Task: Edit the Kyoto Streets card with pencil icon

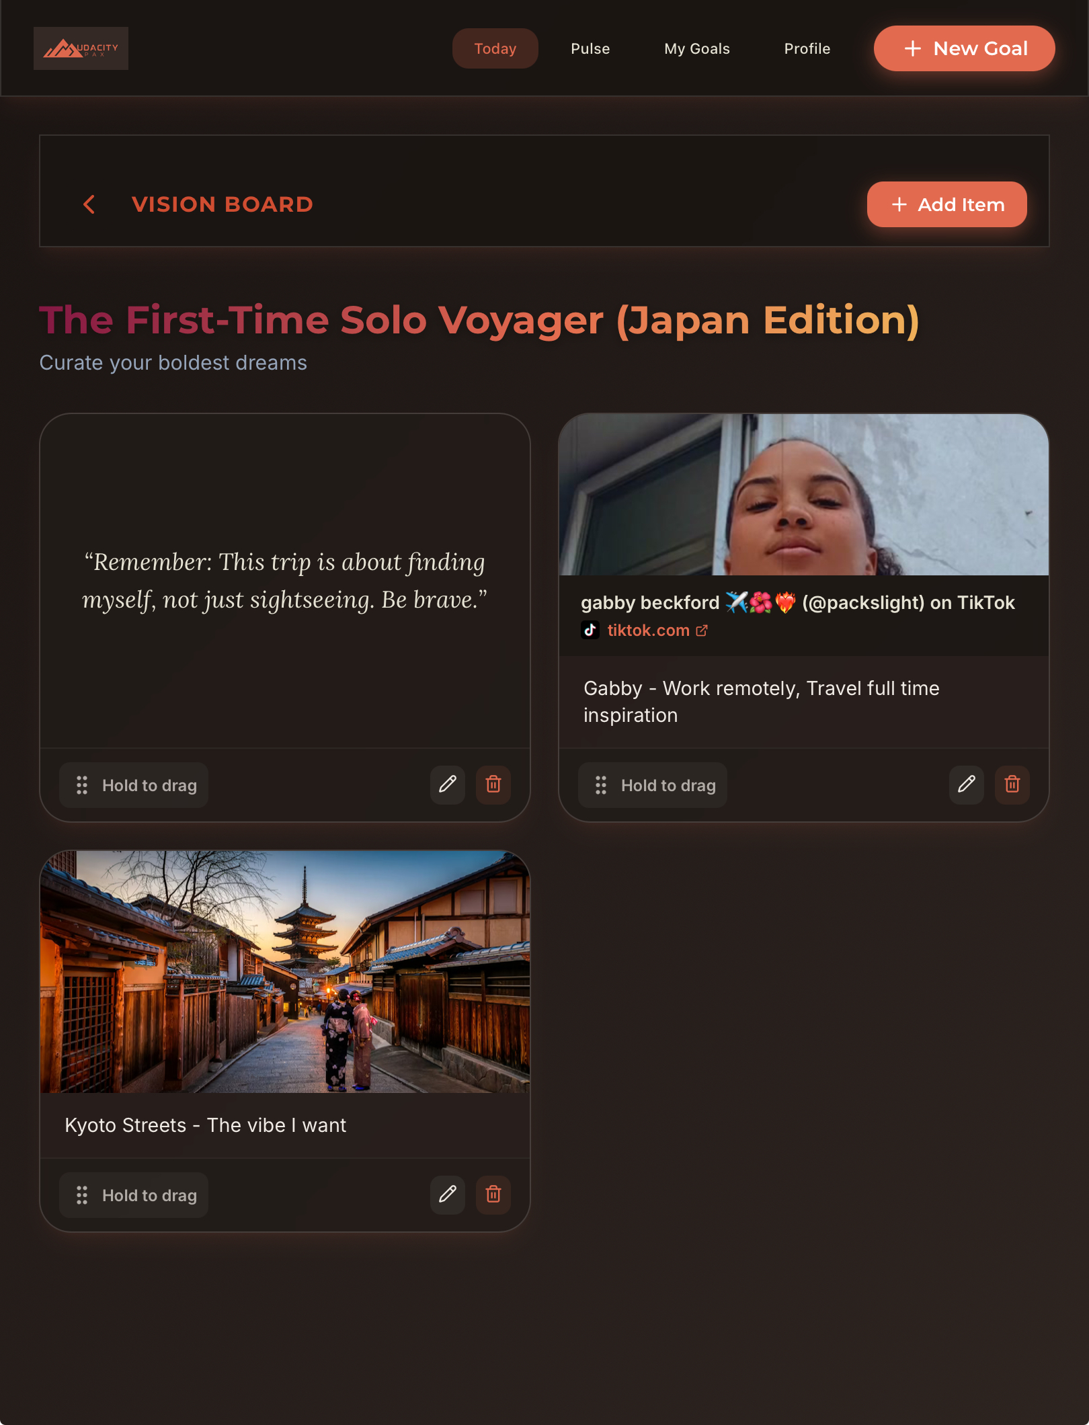Action: tap(448, 1194)
